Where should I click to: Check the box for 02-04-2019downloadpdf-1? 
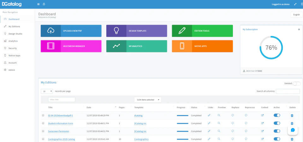point(43,115)
